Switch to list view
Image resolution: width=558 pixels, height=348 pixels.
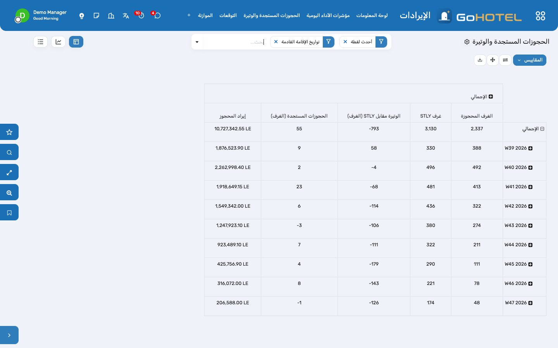coord(41,42)
